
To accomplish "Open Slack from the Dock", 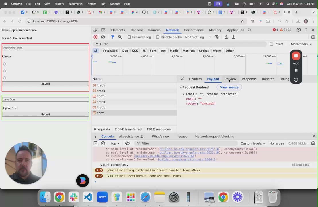I will click(74, 197).
